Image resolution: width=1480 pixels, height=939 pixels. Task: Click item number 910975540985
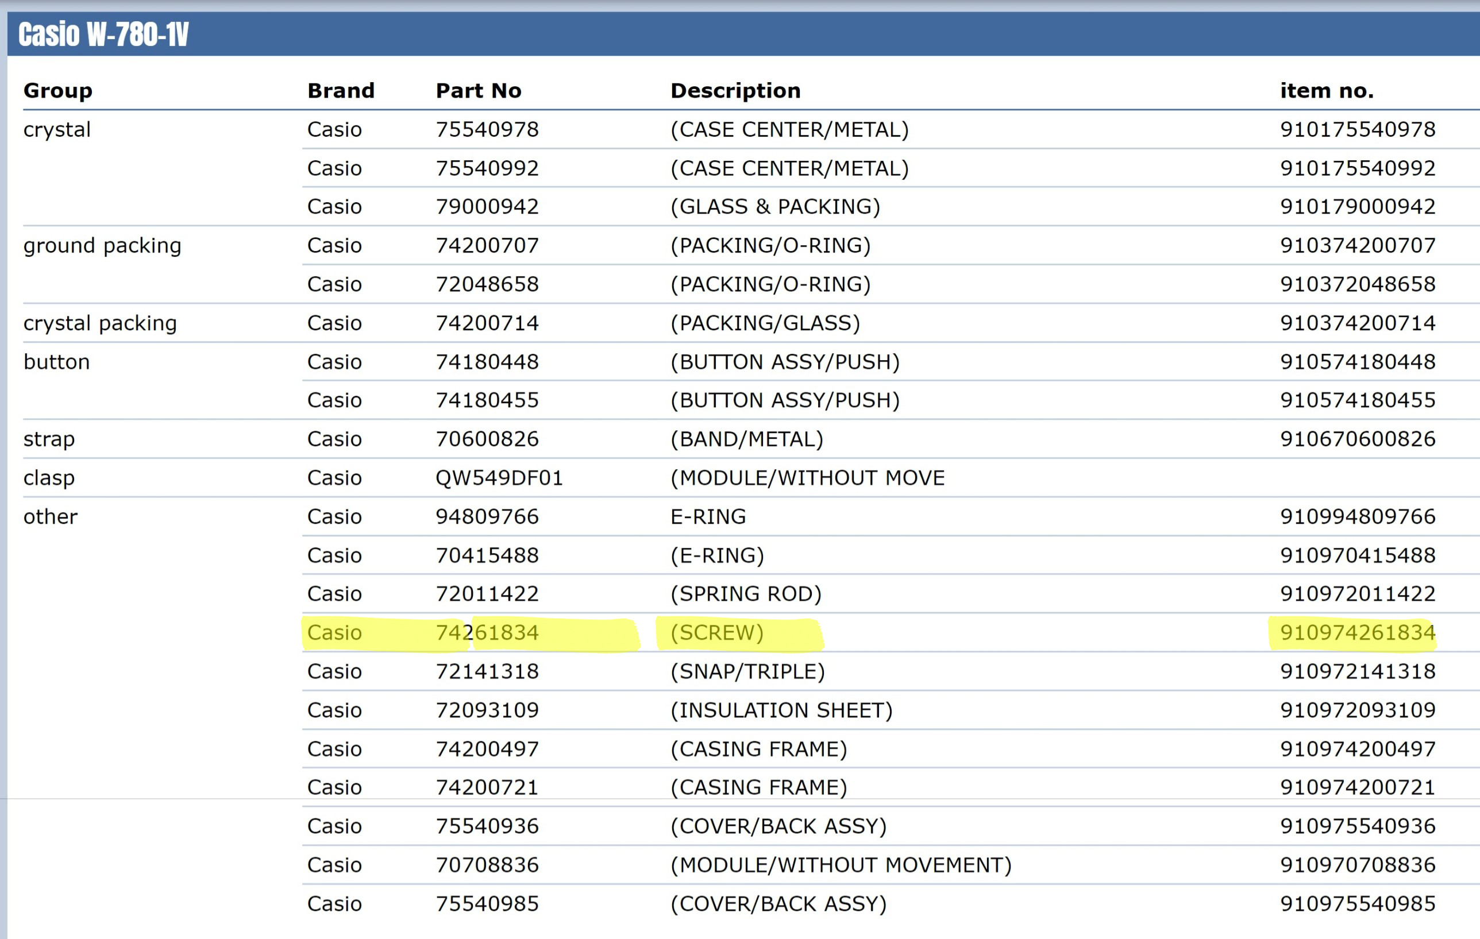point(1358,904)
